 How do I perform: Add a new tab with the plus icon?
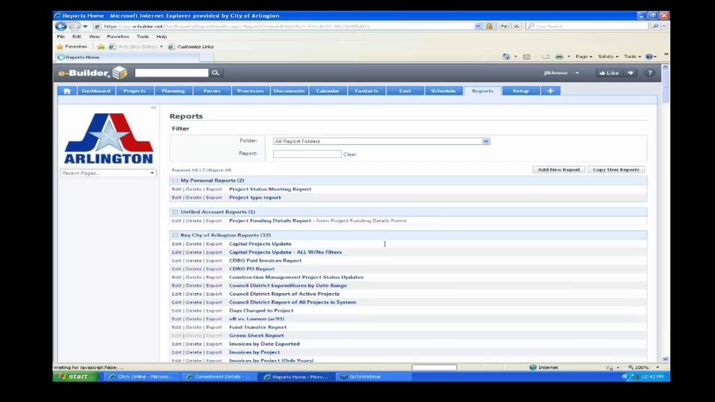coord(550,91)
